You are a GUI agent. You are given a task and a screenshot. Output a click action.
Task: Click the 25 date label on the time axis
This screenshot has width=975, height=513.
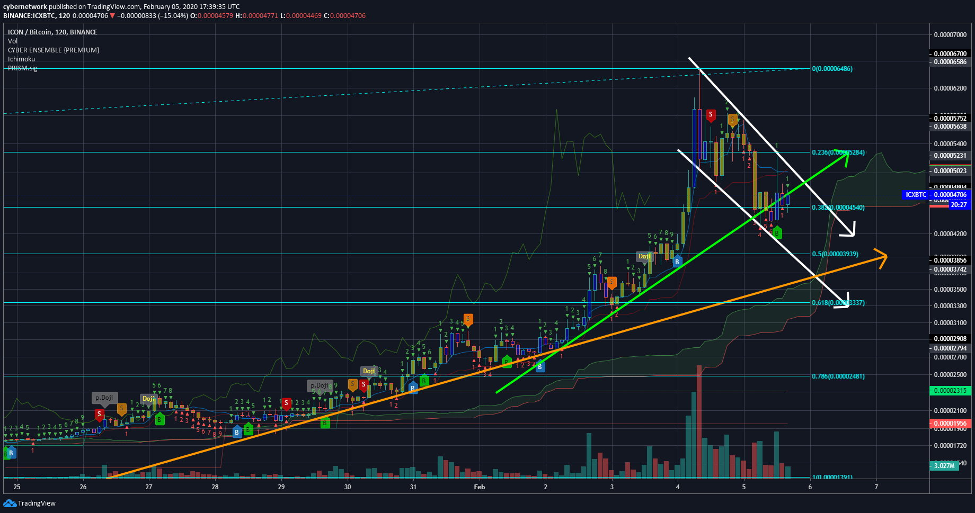point(17,487)
